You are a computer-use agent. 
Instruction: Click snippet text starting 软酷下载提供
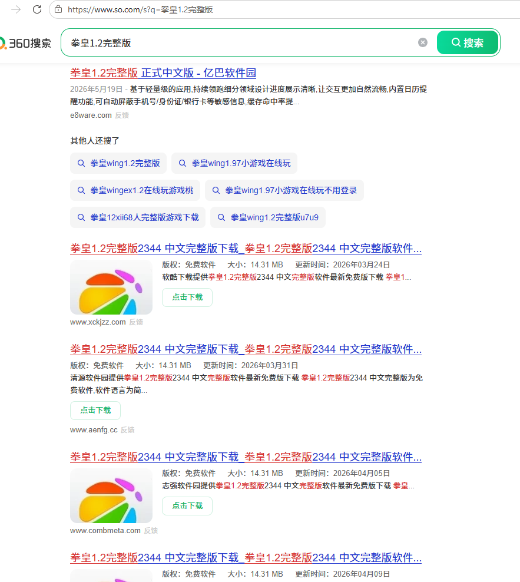287,277
